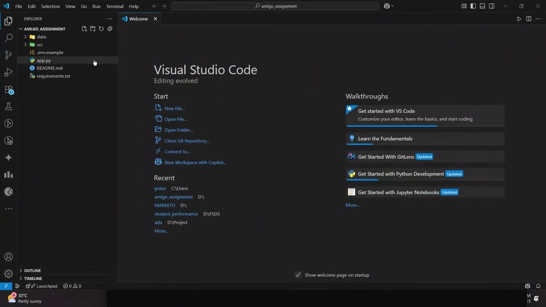Open the Edit menu

(x=32, y=6)
